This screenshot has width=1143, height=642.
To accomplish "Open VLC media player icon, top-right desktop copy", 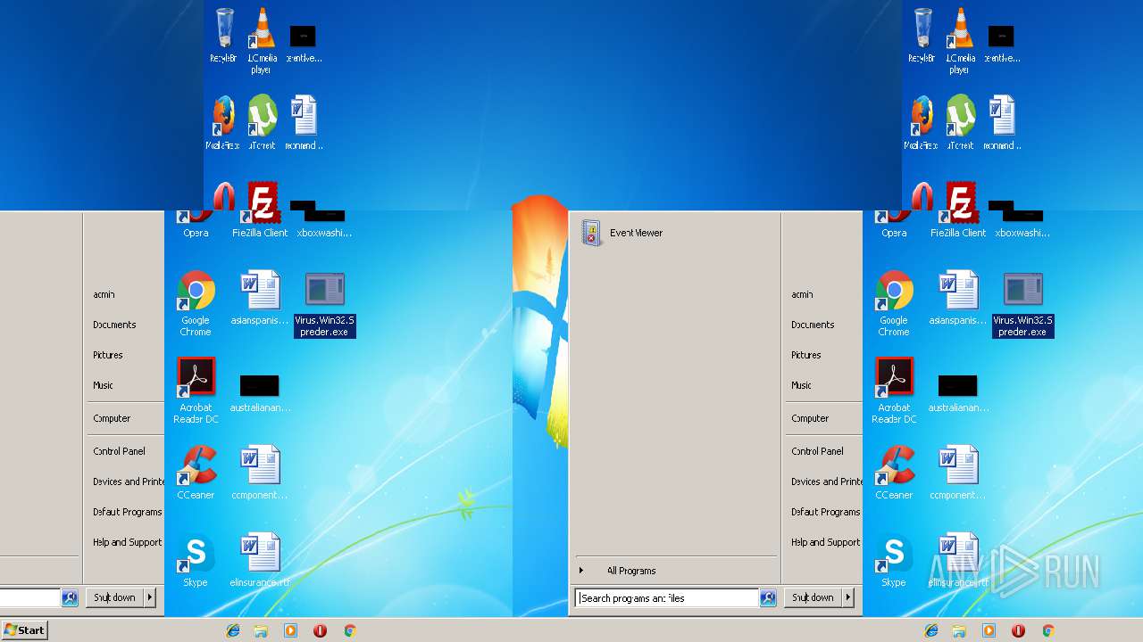I will tap(960, 40).
